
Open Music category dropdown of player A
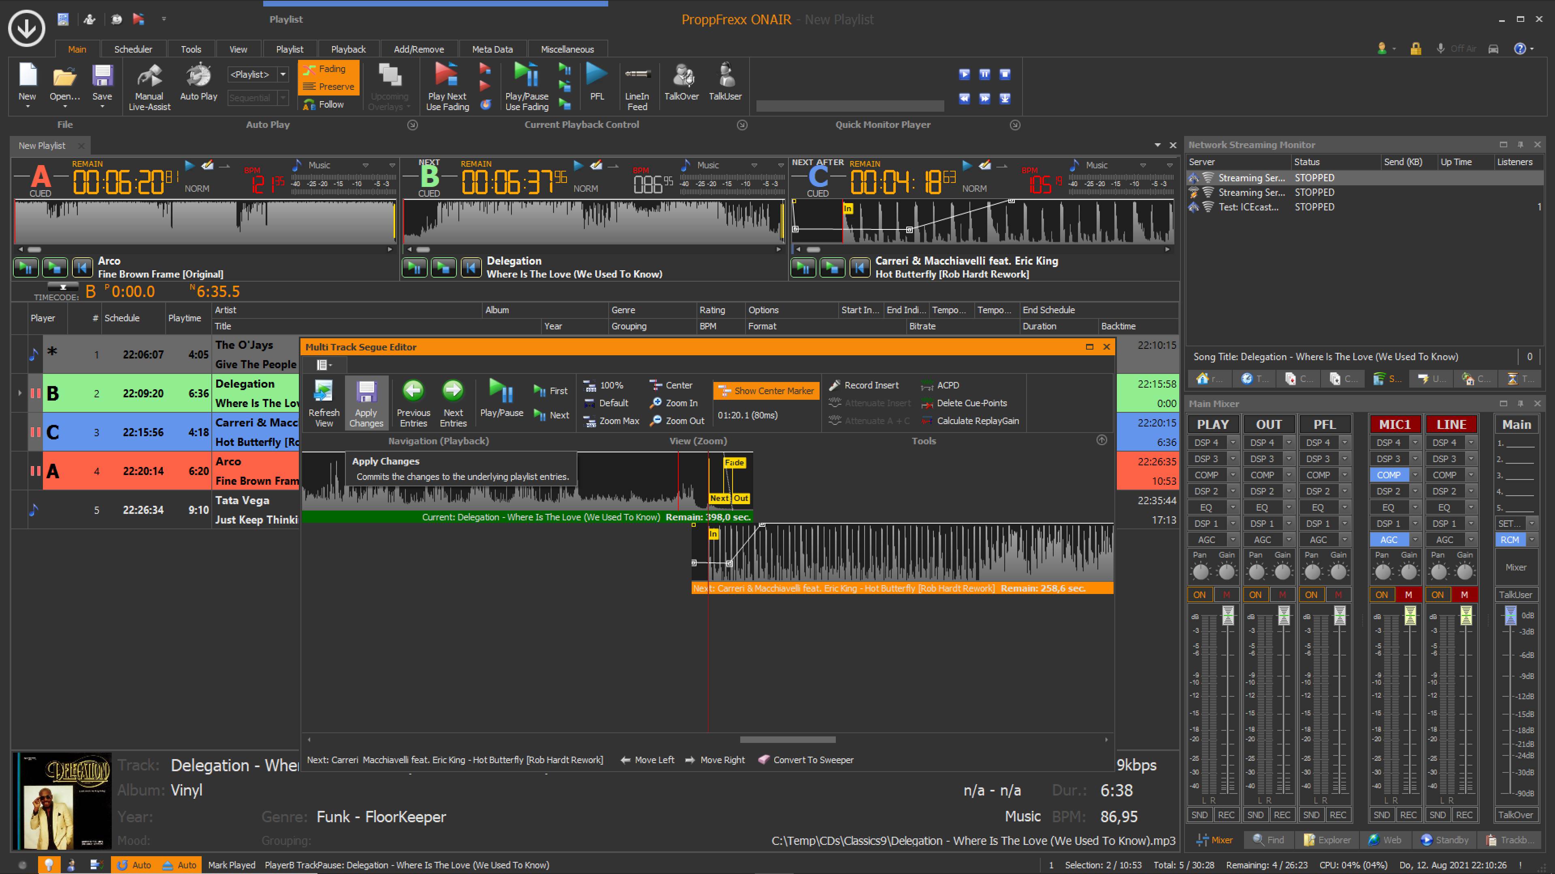pyautogui.click(x=365, y=165)
